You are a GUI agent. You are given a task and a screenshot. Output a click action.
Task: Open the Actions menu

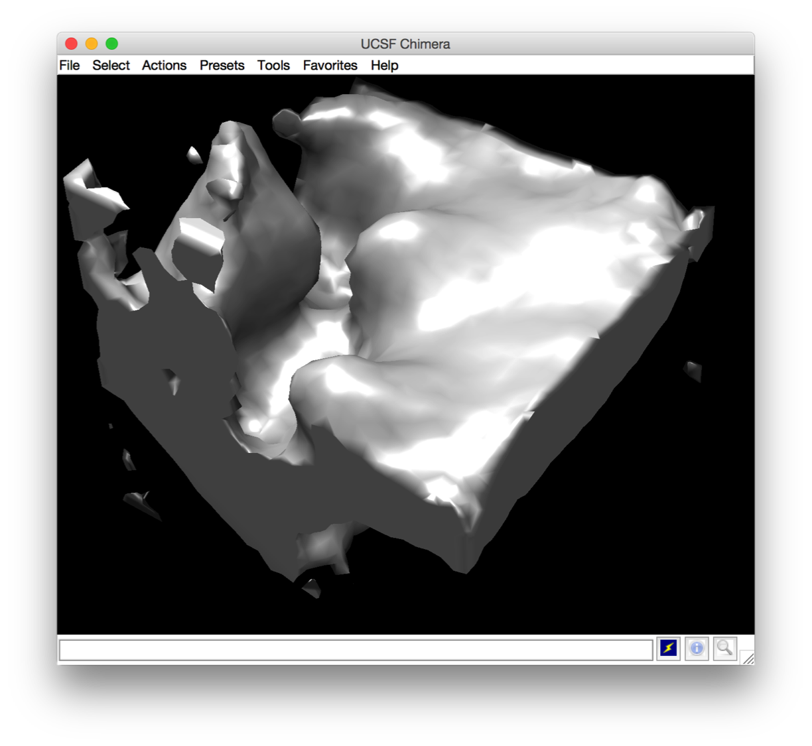pos(164,65)
